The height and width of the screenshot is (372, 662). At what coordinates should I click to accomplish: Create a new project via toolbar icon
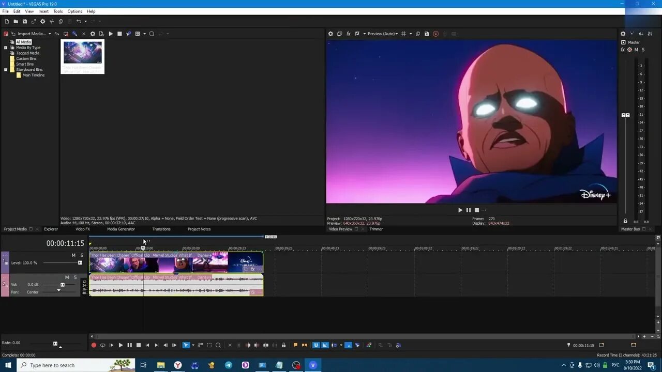pyautogui.click(x=7, y=21)
